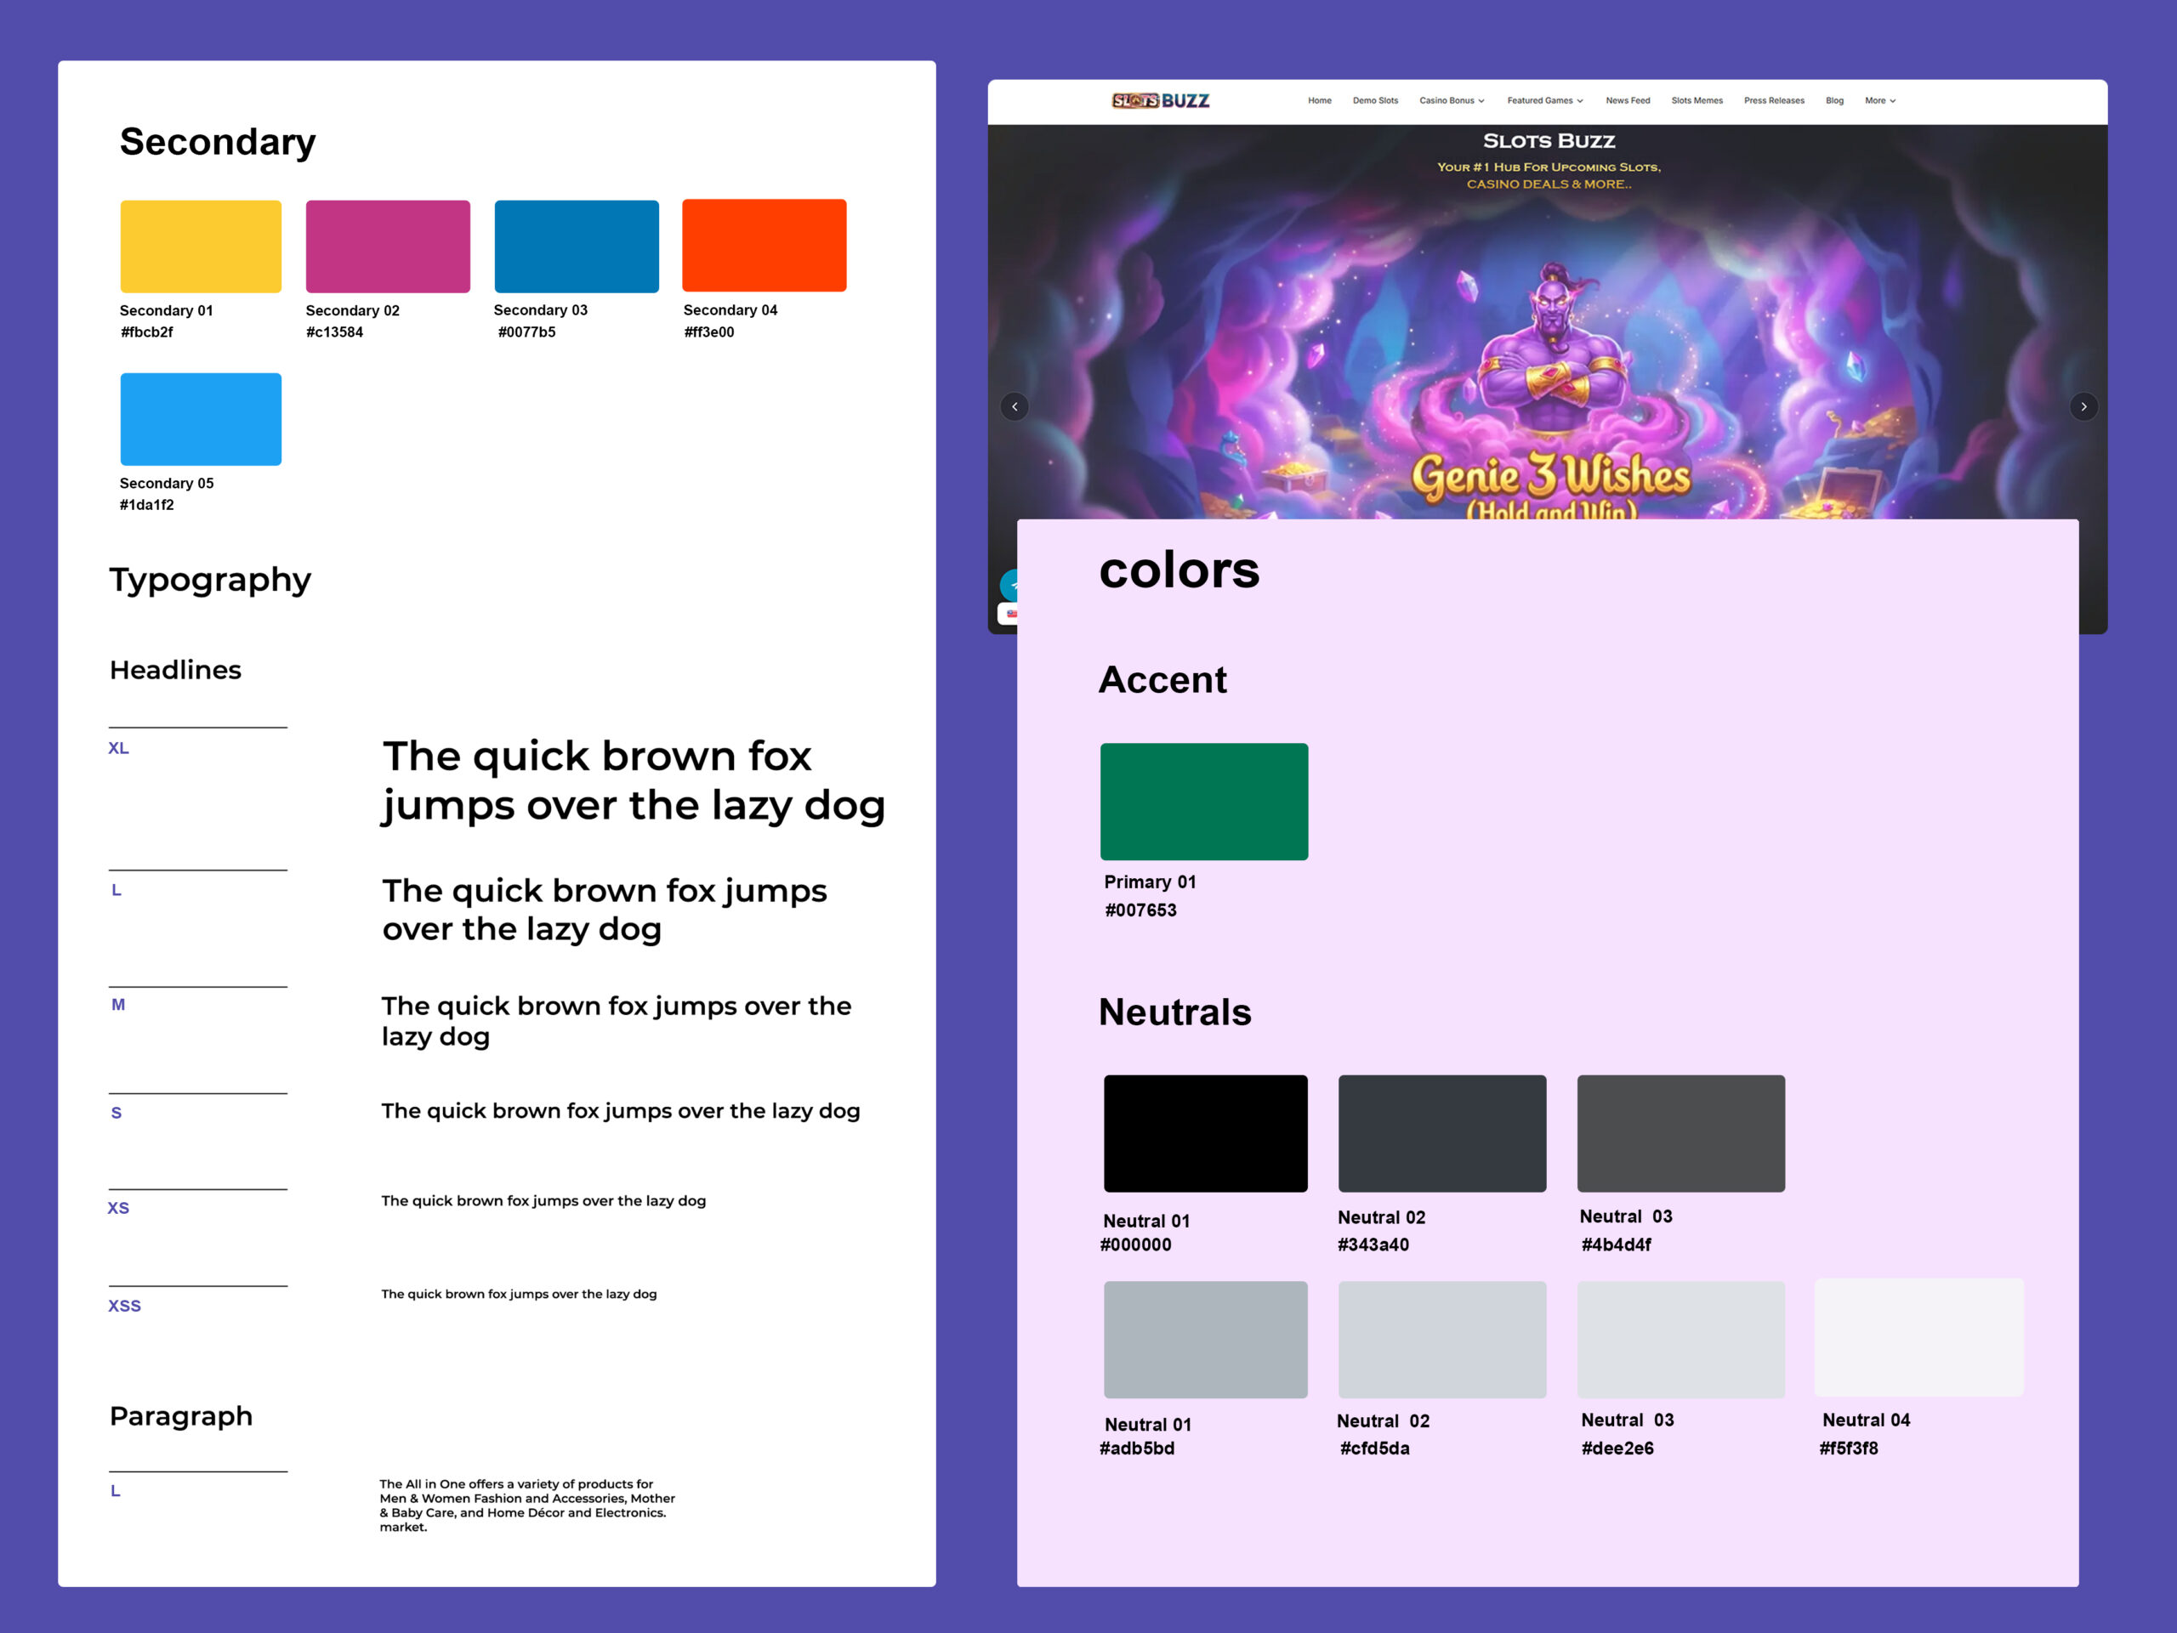Go to the News Feed page
The width and height of the screenshot is (2177, 1633).
click(1628, 100)
